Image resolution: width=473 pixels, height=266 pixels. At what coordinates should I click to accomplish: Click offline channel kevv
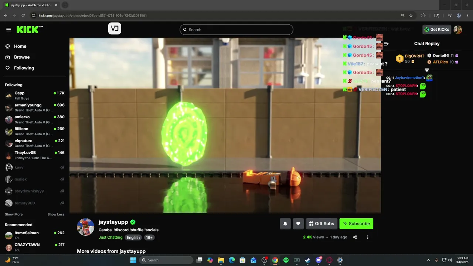coord(35,167)
